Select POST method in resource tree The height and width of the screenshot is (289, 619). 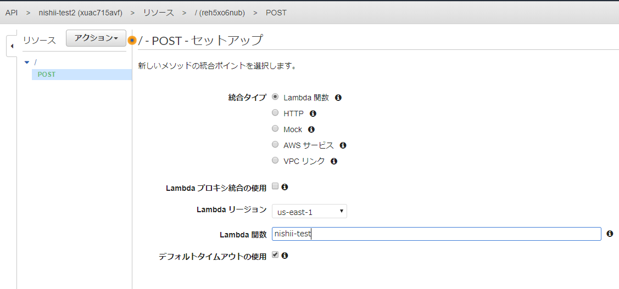coord(47,75)
